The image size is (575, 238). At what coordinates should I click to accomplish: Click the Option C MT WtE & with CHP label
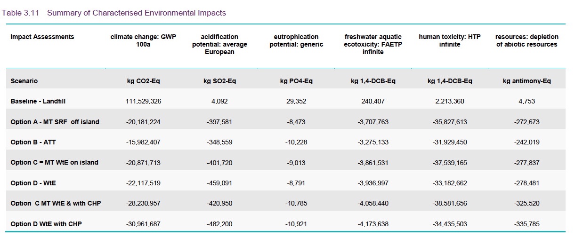[x=56, y=204]
